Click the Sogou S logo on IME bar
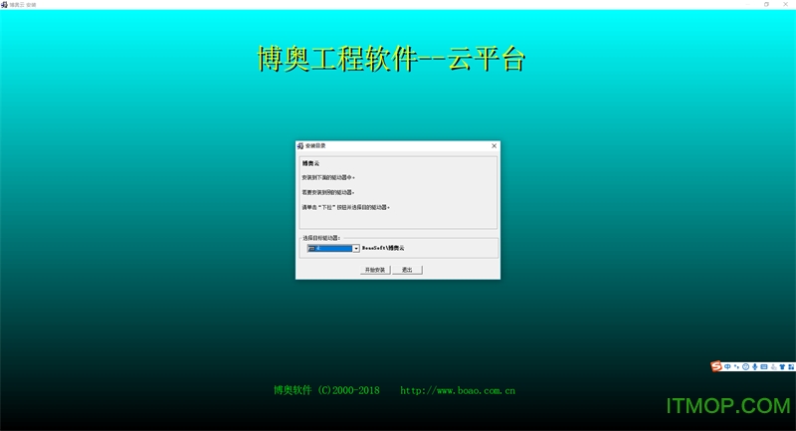This screenshot has width=796, height=431. pyautogui.click(x=716, y=366)
